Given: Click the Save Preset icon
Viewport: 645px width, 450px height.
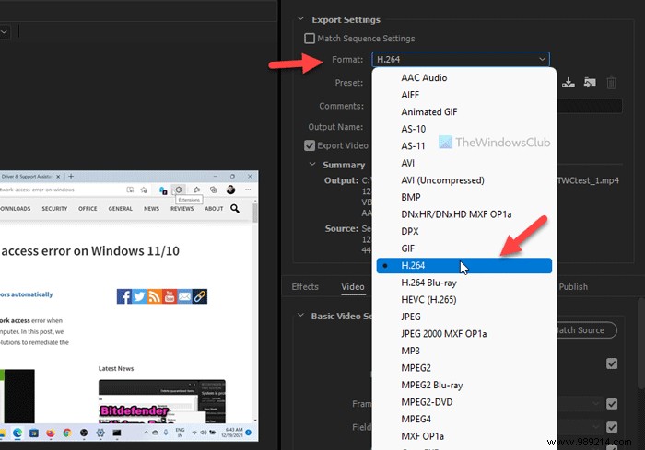Looking at the screenshot, I should click(x=569, y=83).
